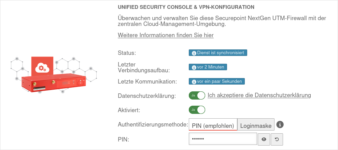338x150 pixels.
Task: Click the 'Status:' label
Action: [127, 53]
